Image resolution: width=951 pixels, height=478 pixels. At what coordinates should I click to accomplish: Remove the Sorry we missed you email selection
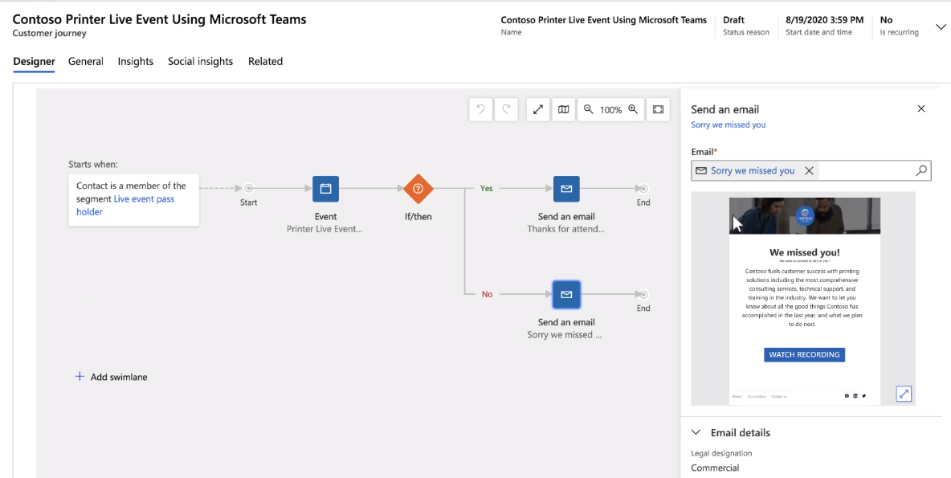(809, 171)
